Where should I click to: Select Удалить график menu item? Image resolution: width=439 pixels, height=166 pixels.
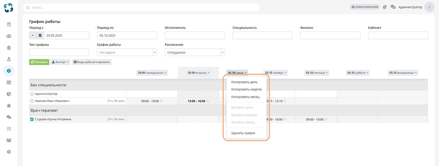[243, 133]
